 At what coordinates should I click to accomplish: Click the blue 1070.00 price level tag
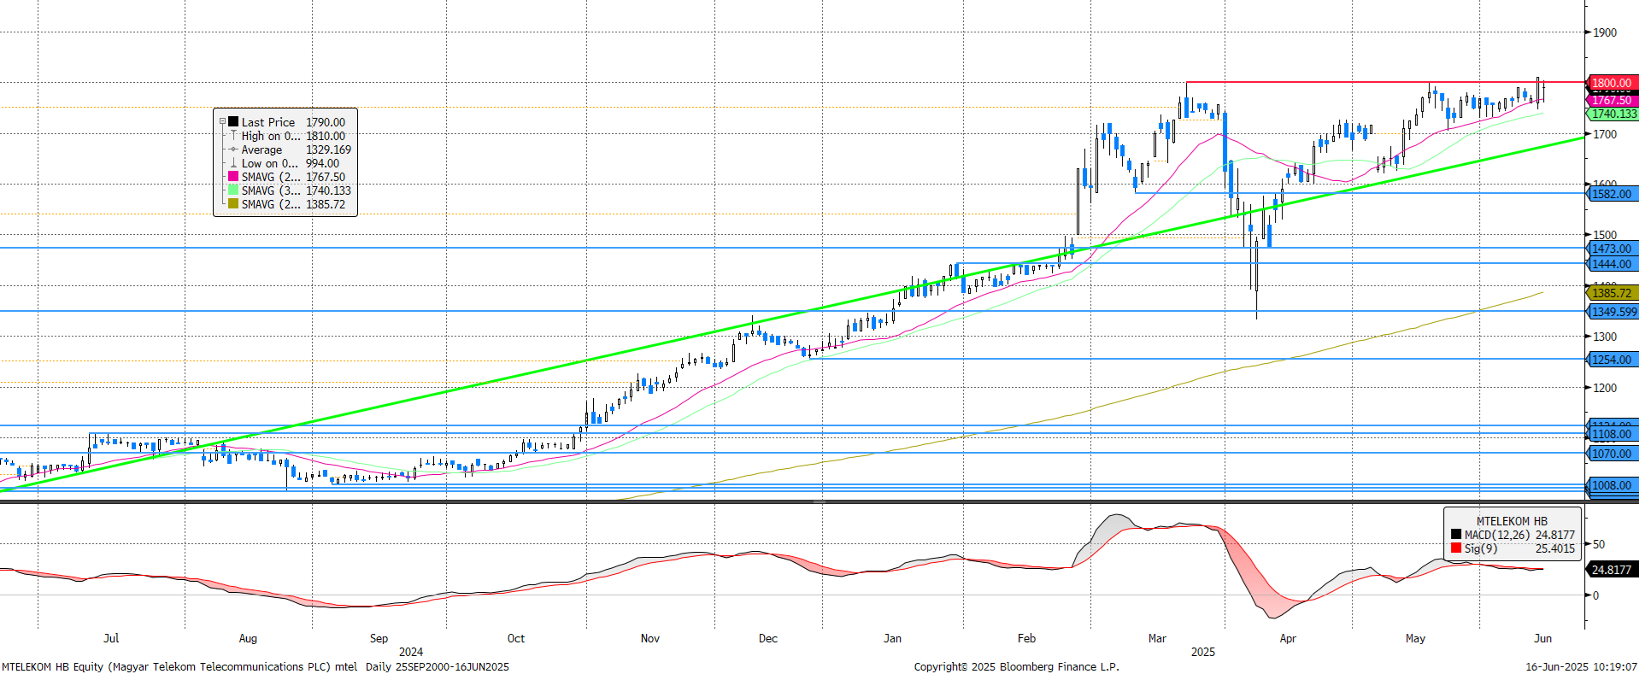click(1612, 454)
